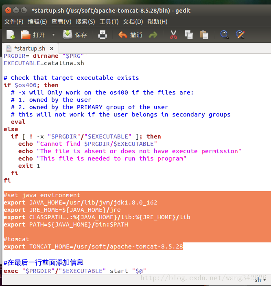Click line 'echo "This file is needed to run'
271x286 pixels.
pos(102,158)
